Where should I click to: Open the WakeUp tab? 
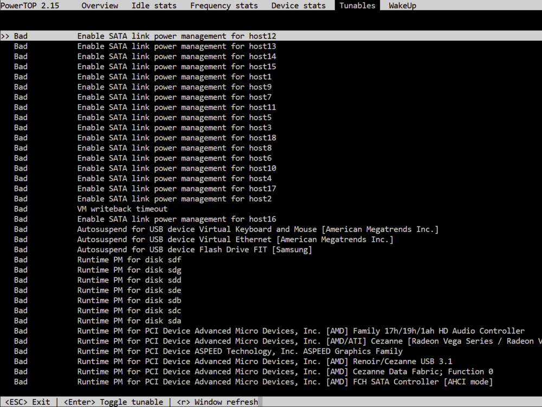pos(402,5)
